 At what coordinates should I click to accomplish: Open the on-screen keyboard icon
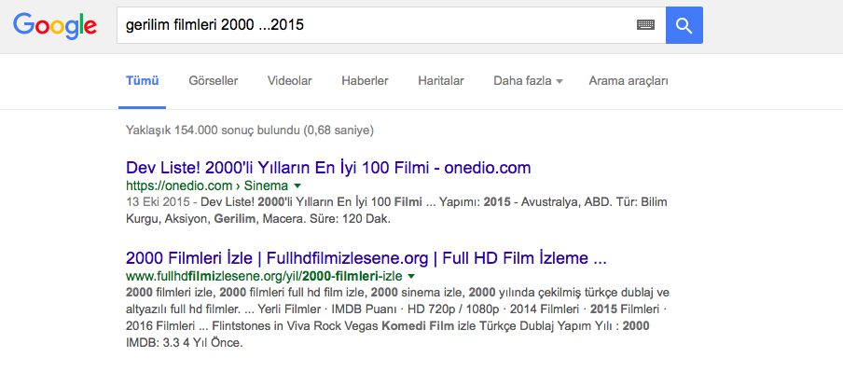click(645, 25)
